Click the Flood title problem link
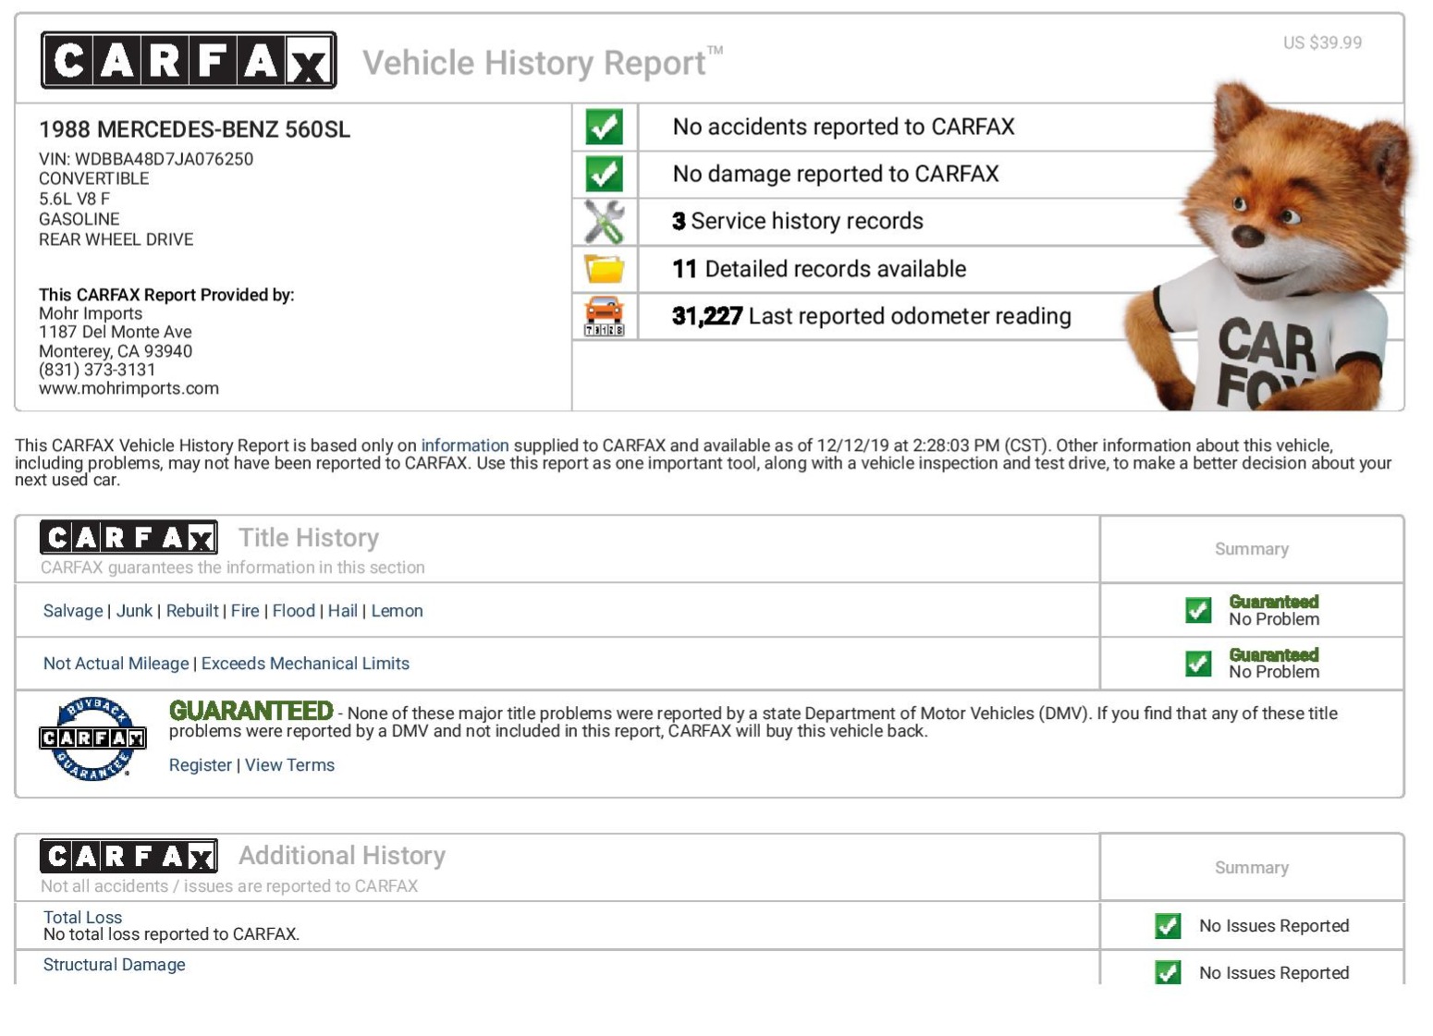 click(x=293, y=611)
